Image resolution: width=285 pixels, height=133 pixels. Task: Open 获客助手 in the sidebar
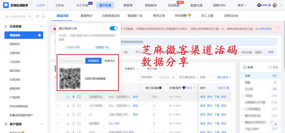click(x=15, y=44)
